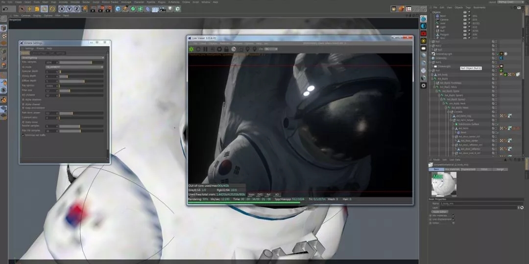Toggle the Y axis lock
The height and width of the screenshot is (264, 529).
[70, 9]
